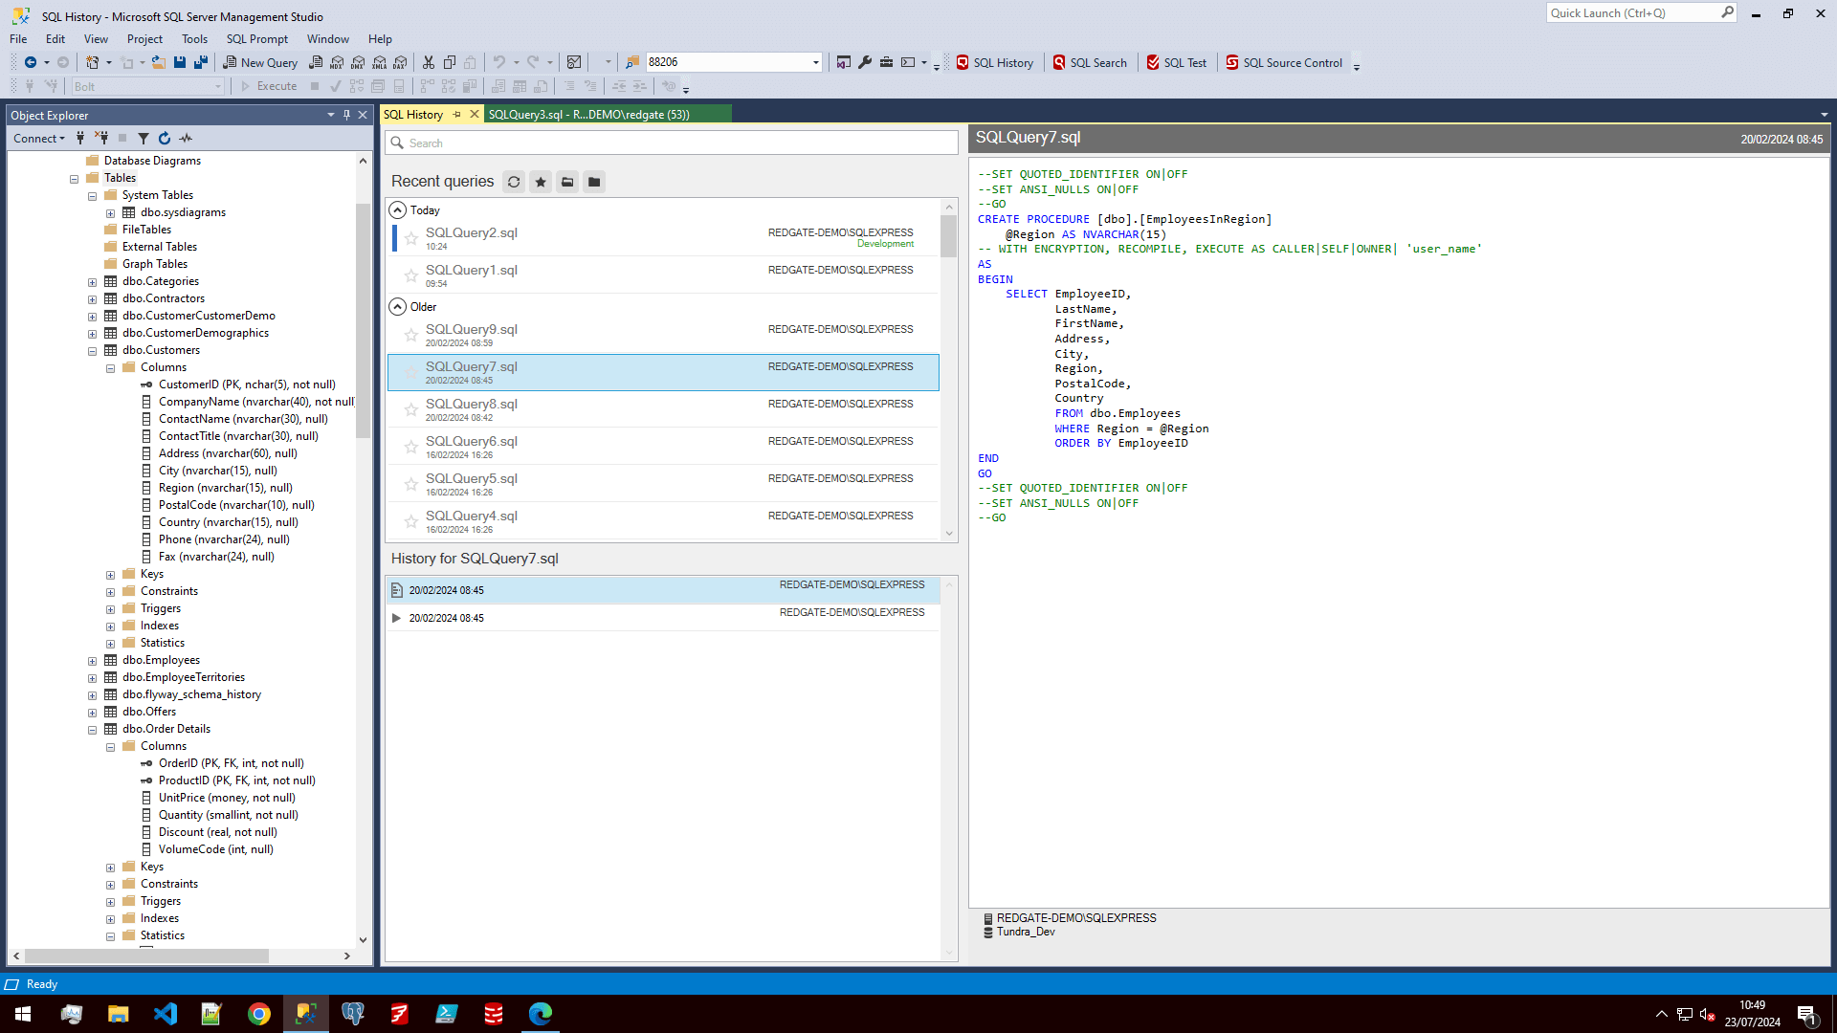The height and width of the screenshot is (1033, 1837).
Task: Refresh the Object Explorer tree
Action: click(165, 138)
